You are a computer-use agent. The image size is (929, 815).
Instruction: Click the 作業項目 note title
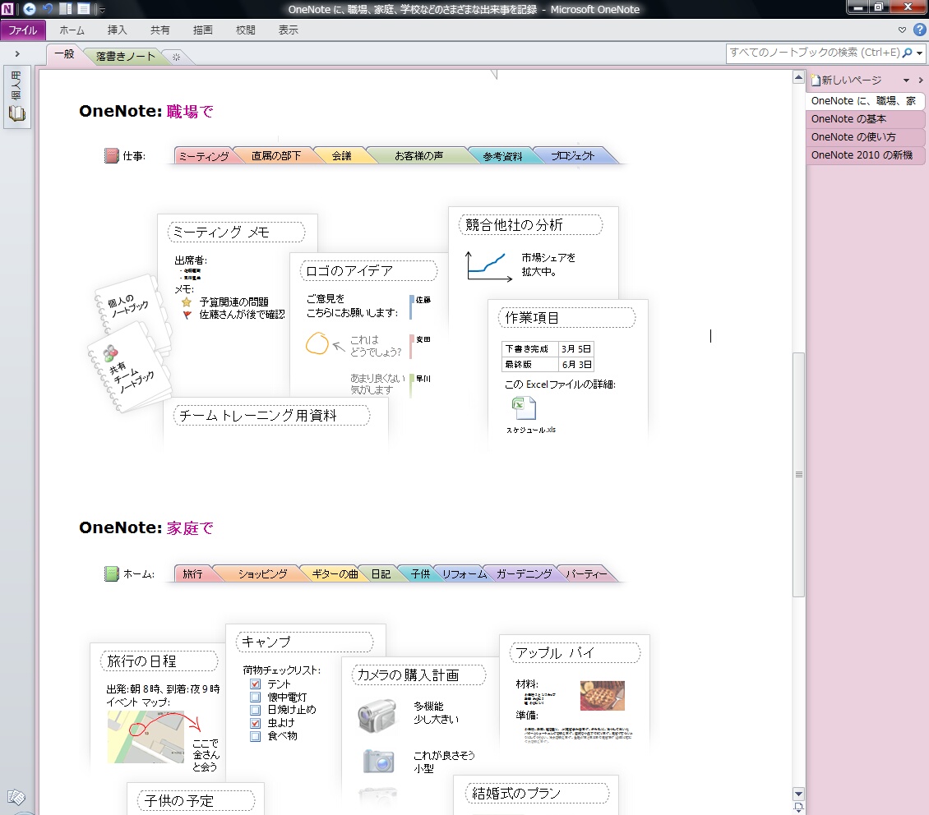[x=531, y=318]
